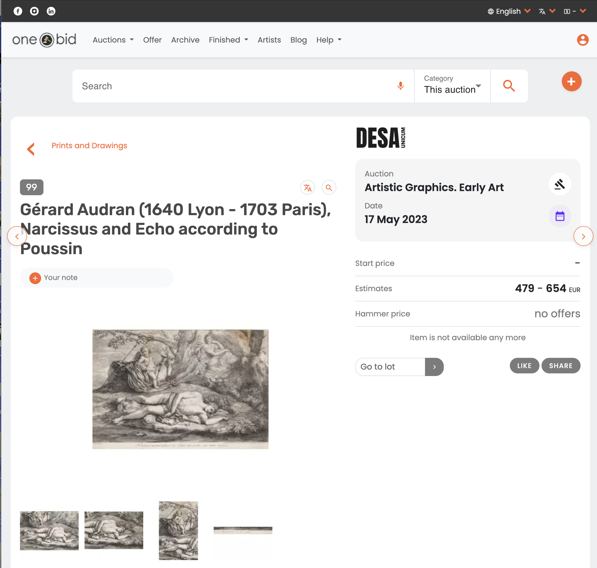Open the LinkedIn social icon
This screenshot has width=597, height=568.
[x=51, y=11]
